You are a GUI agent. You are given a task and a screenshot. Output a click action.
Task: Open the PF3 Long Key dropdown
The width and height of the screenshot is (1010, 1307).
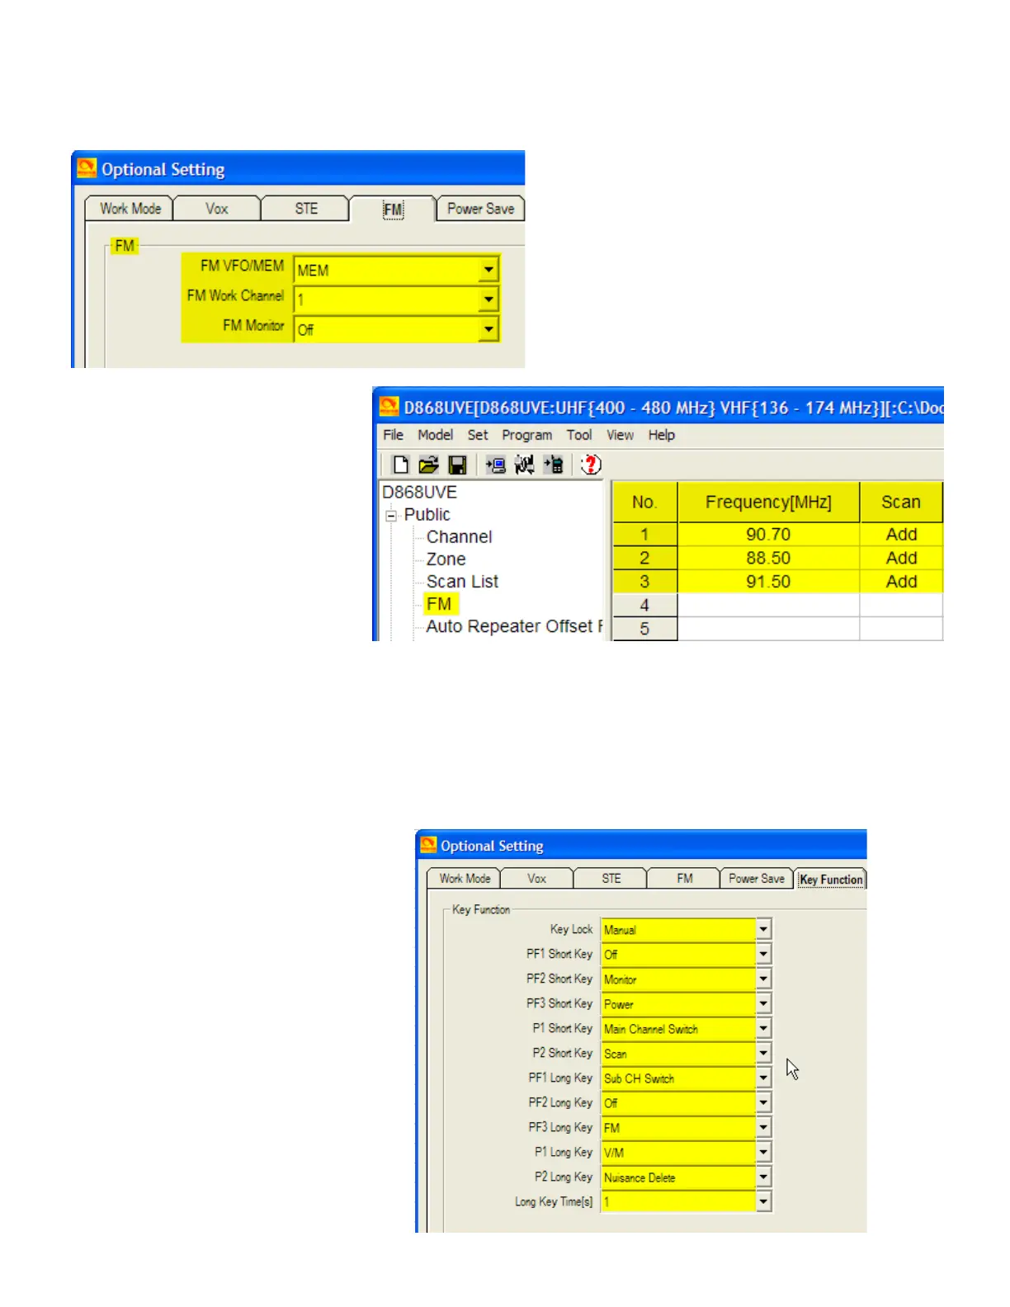[x=763, y=1127]
